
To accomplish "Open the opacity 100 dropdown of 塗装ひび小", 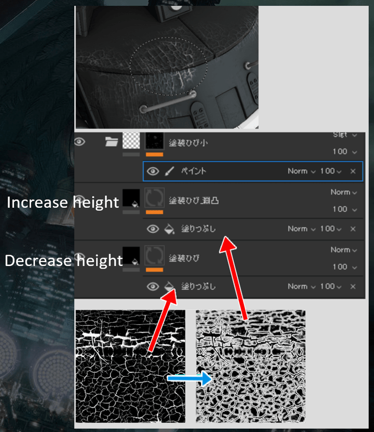I will 345,151.
